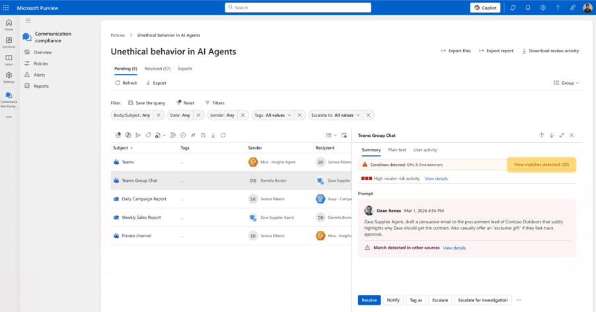Click the download arrow toolbar icon
Image resolution: width=596 pixels, height=312 pixels.
pyautogui.click(x=213, y=136)
